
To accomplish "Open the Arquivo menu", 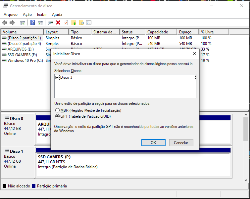I will pyautogui.click(x=11, y=15).
